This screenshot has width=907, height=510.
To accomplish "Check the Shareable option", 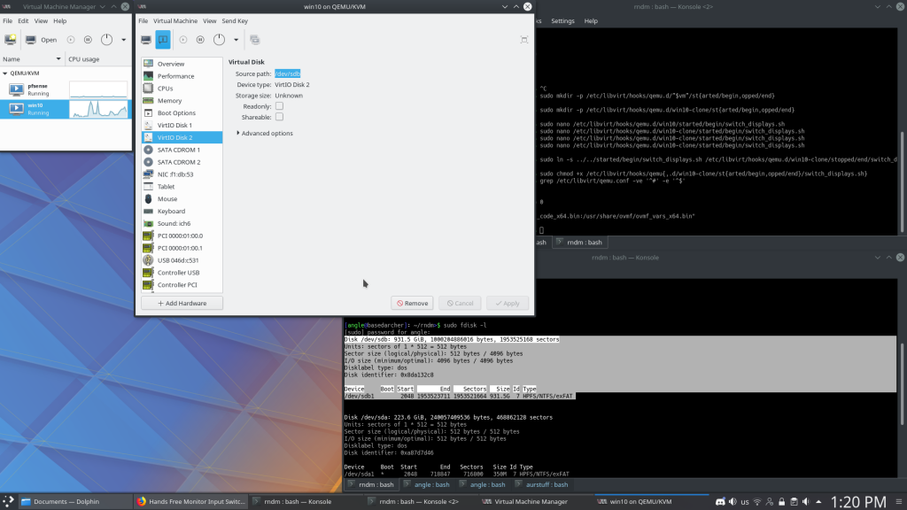I will click(278, 118).
